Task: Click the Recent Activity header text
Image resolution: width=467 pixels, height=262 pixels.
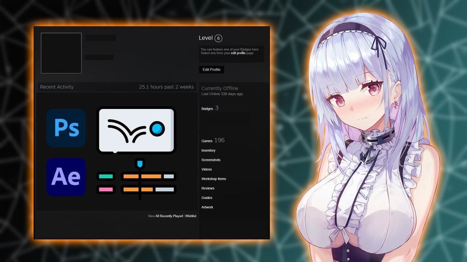Action: 57,87
